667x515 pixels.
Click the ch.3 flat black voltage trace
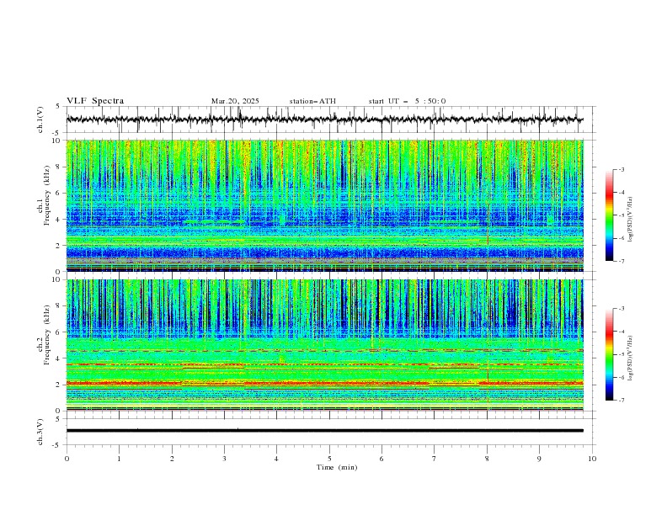click(324, 431)
